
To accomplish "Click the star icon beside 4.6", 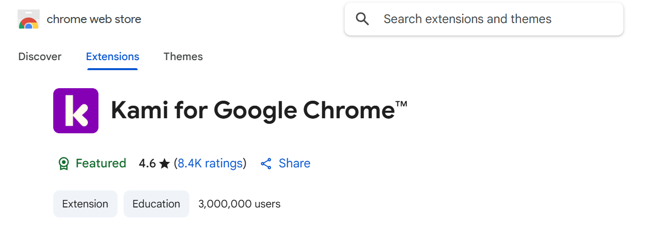I will click(164, 163).
